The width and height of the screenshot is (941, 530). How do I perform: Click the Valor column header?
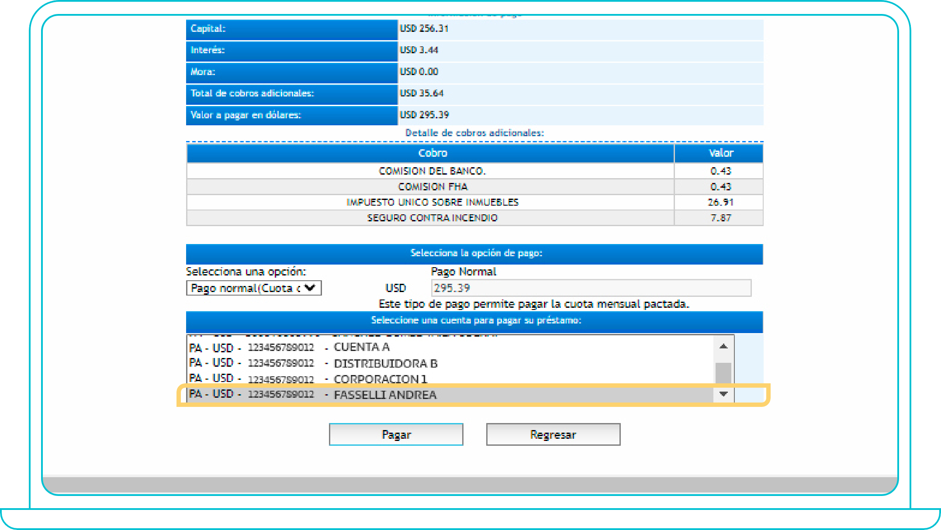click(x=720, y=153)
